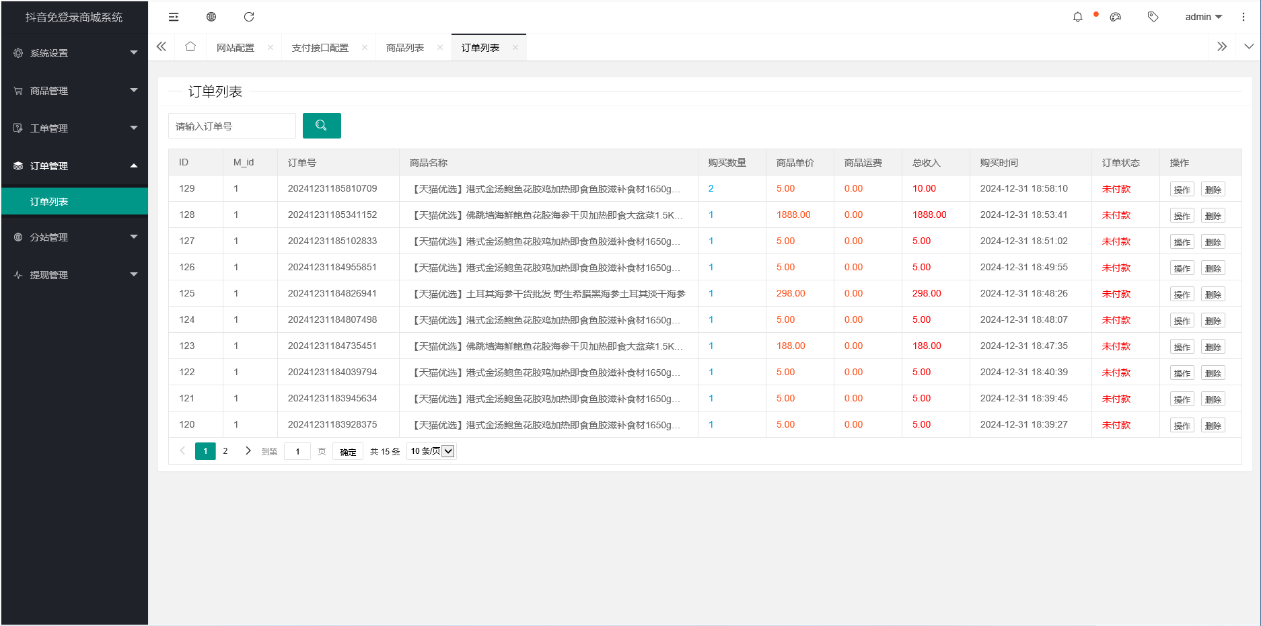The width and height of the screenshot is (1261, 626).
Task: Click the order number search field
Action: (232, 126)
